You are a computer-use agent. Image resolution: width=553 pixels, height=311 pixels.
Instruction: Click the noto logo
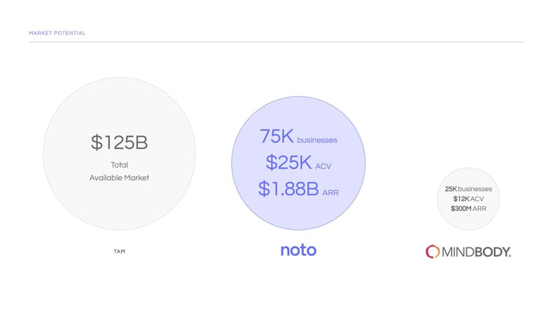[298, 250]
